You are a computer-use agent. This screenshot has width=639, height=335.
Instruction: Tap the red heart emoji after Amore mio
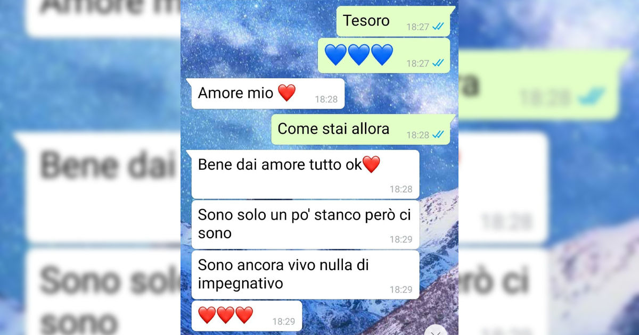286,93
